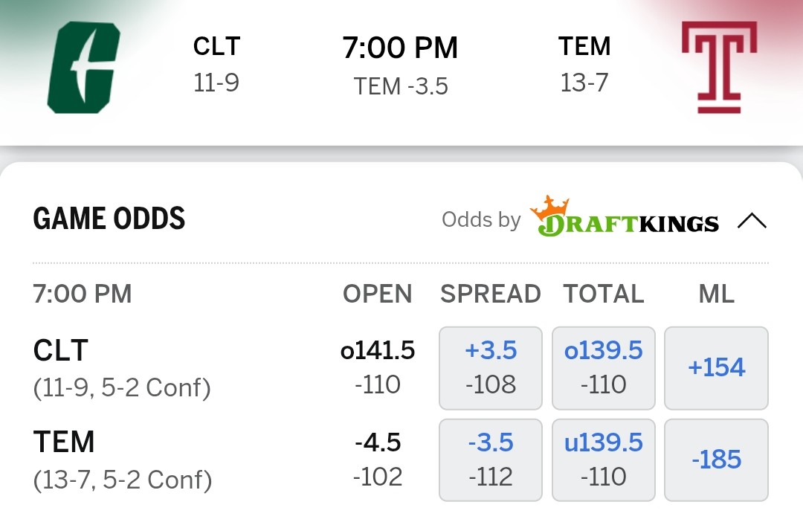
Task: Tap the TEM -3.5 line under game time
Action: (401, 86)
